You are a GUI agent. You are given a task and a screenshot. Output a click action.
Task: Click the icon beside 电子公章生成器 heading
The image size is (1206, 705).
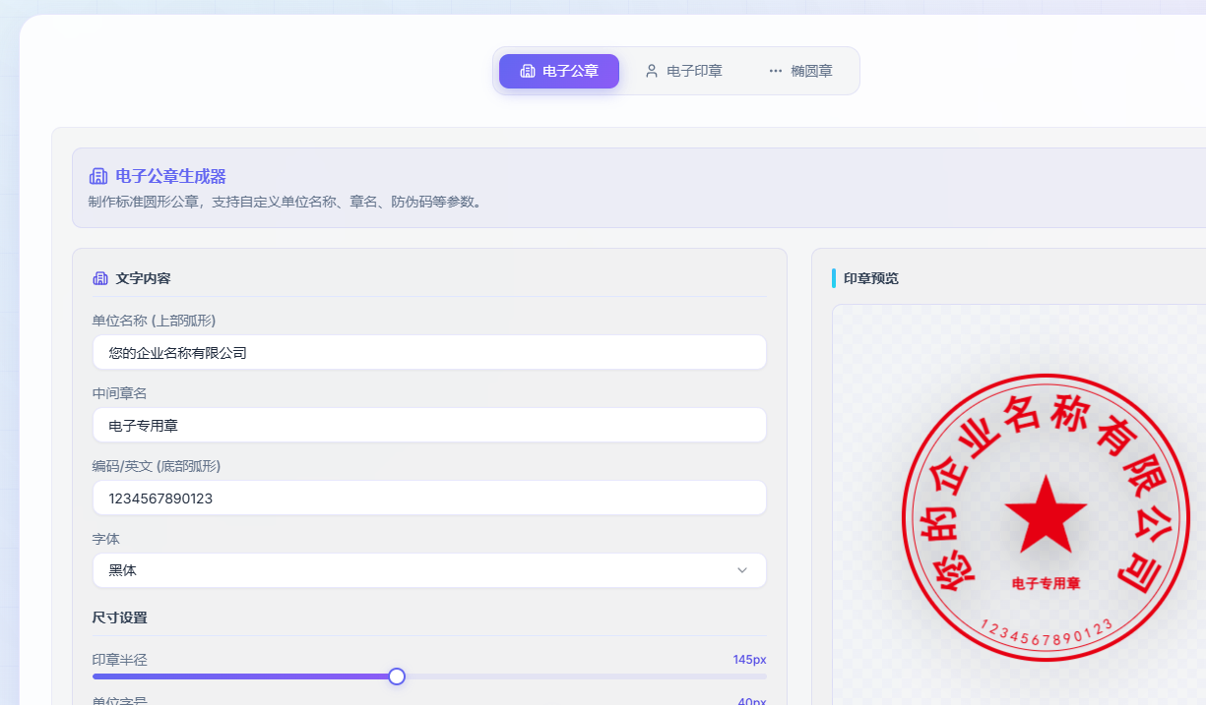coord(98,176)
